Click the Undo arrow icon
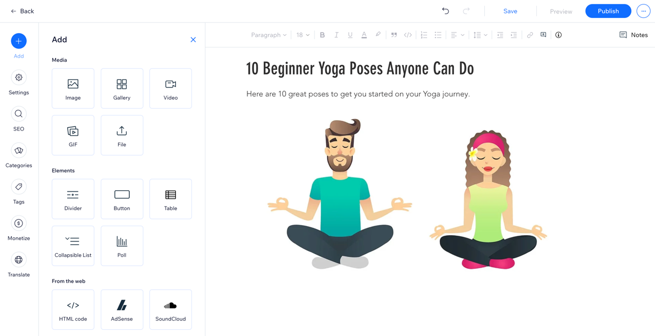655x336 pixels. tap(446, 11)
